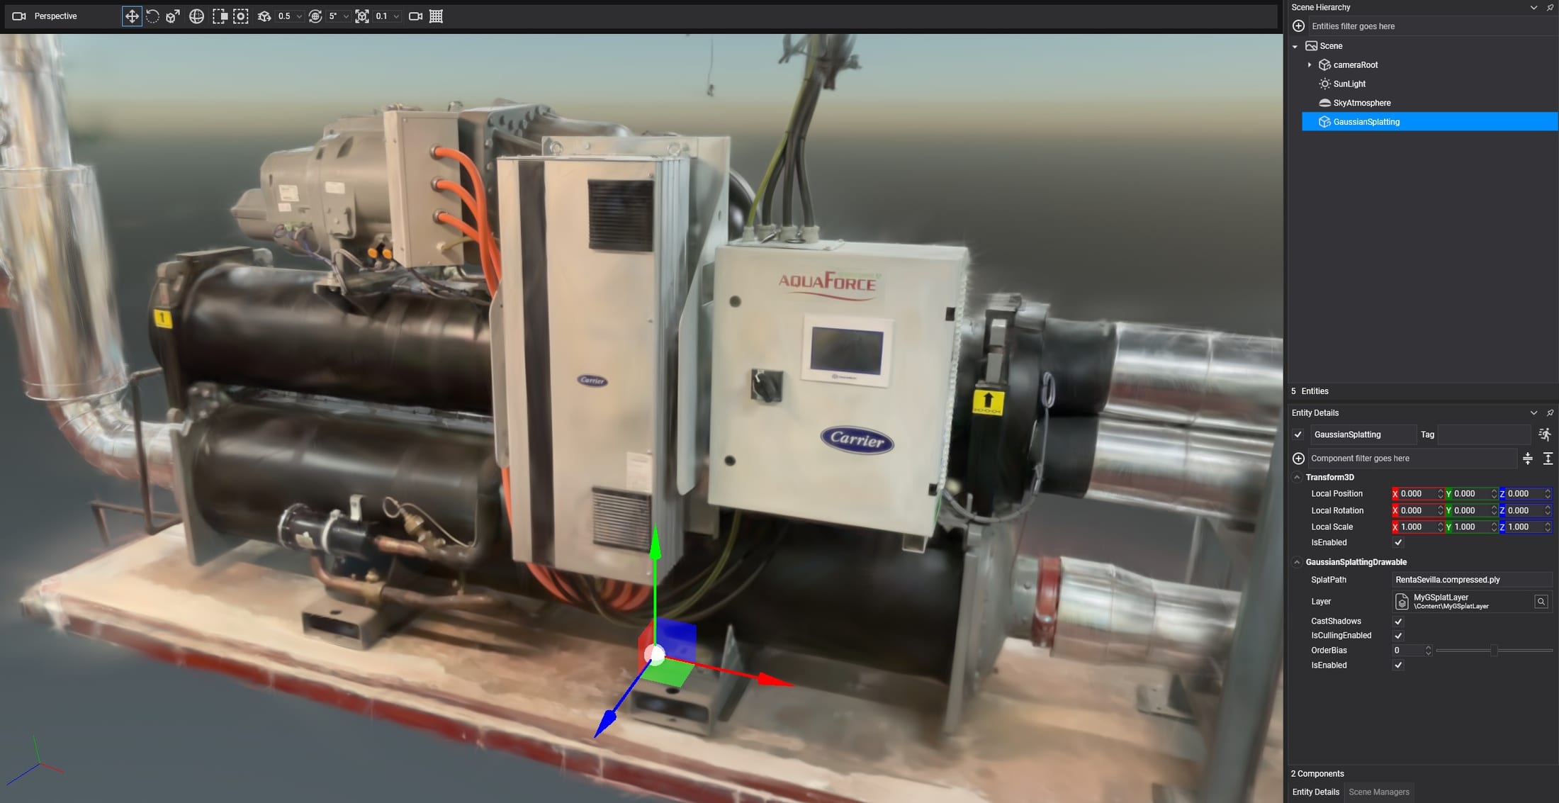Click the camera settings icon beside grid
Screen dimensions: 1559x803
coord(416,16)
